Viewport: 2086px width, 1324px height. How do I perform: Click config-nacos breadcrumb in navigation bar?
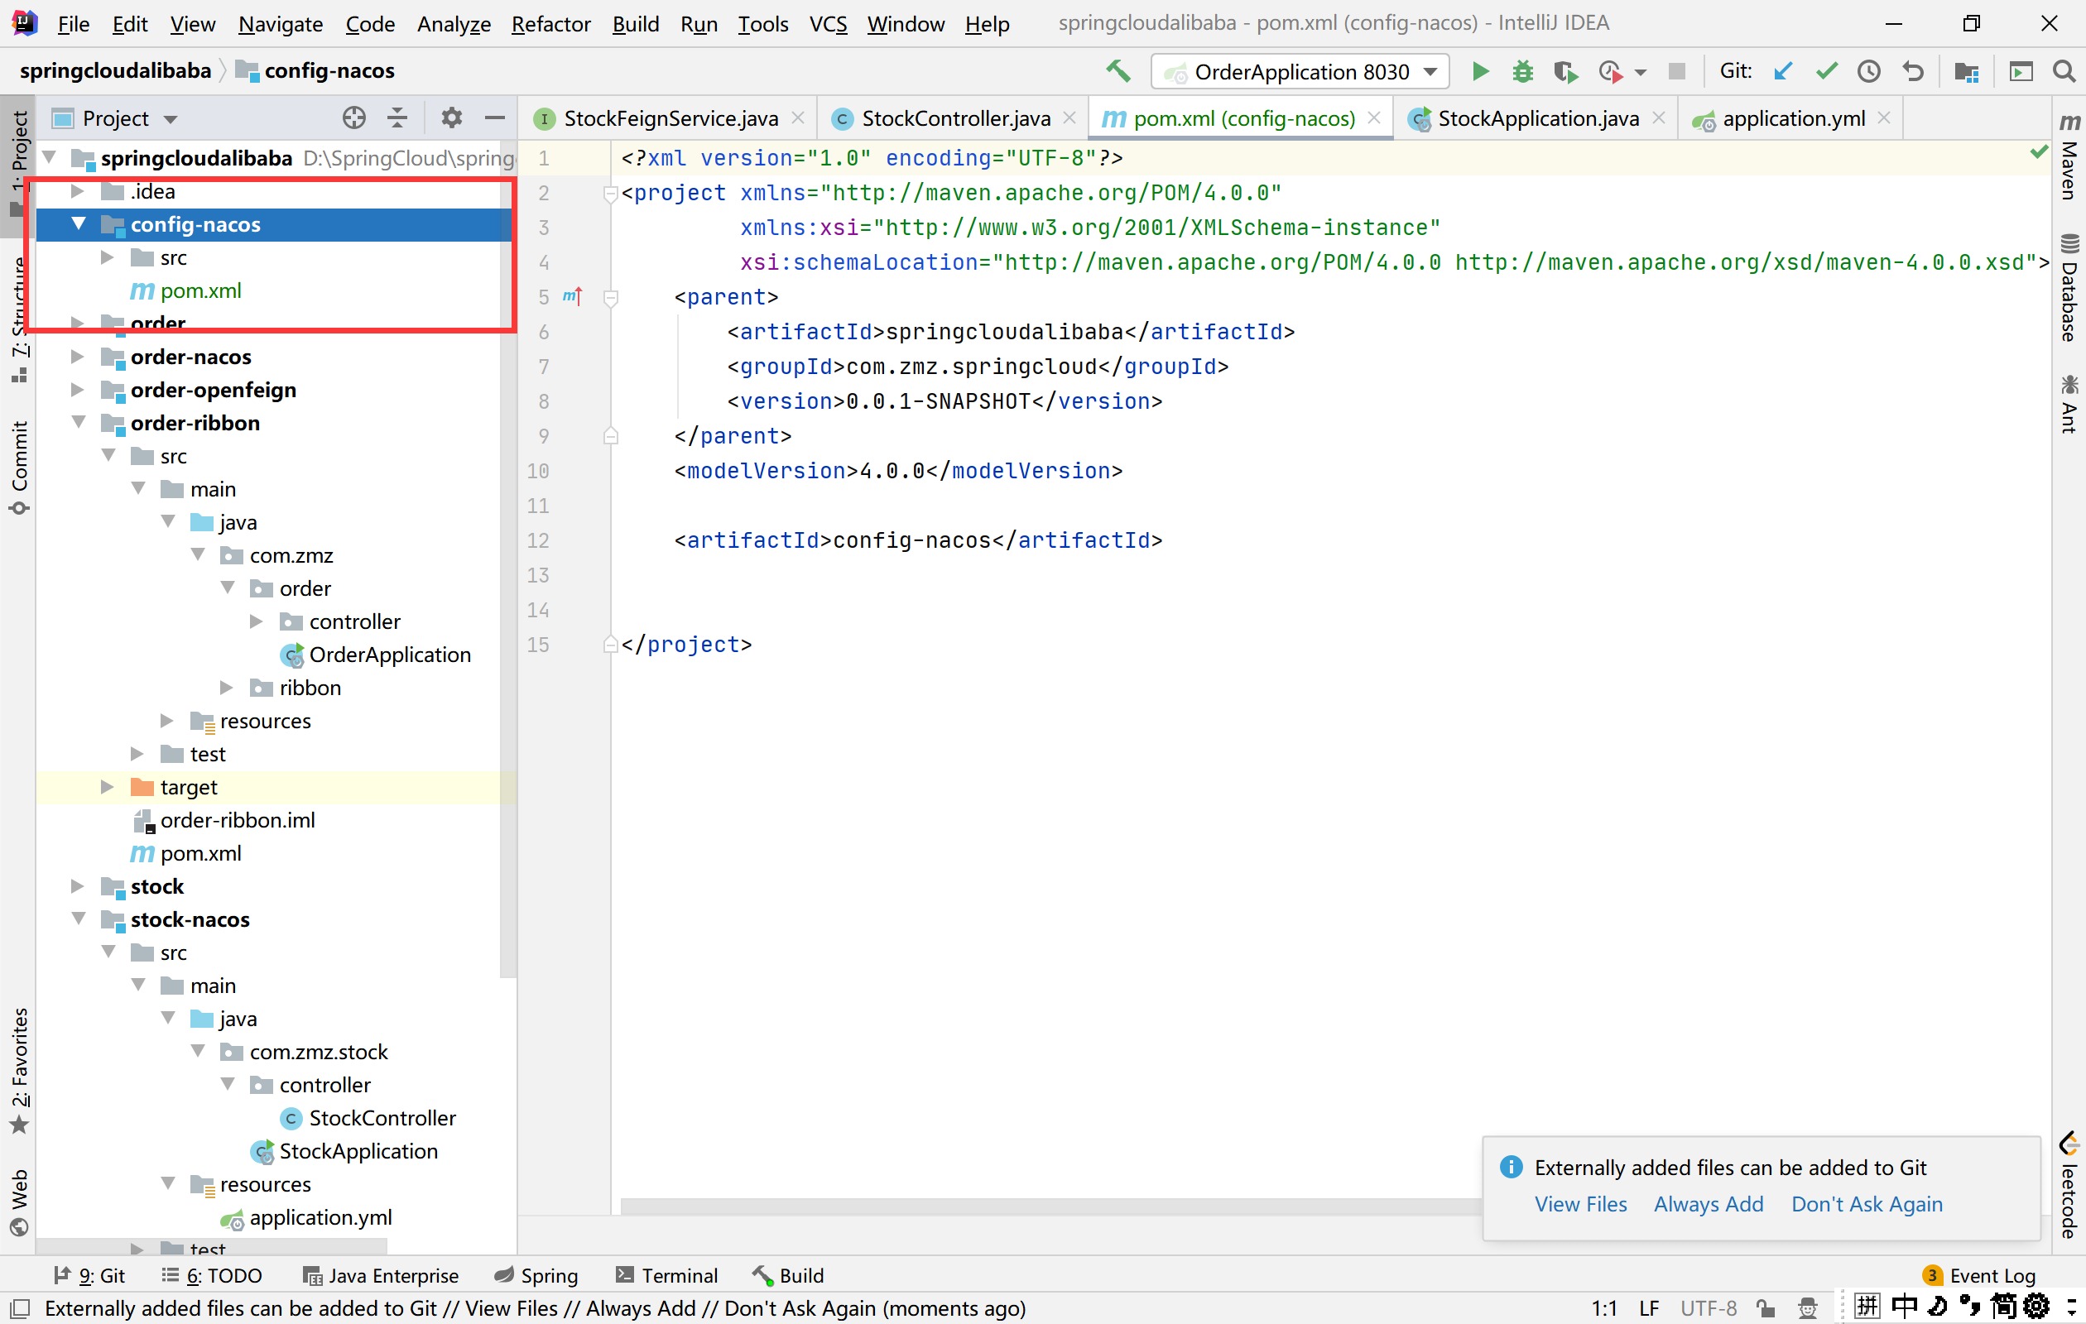[x=316, y=70]
